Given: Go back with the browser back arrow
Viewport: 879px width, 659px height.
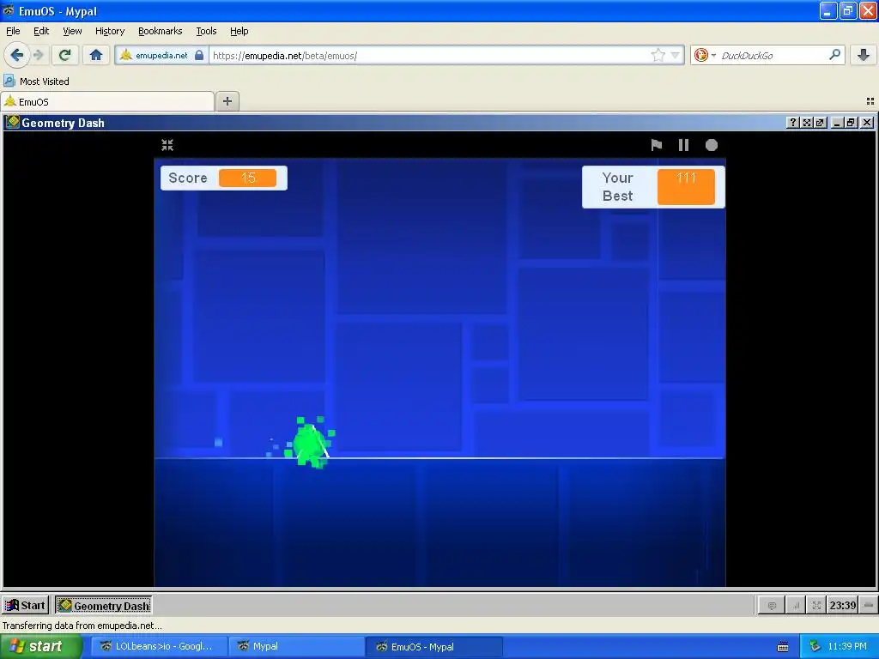Looking at the screenshot, I should (x=16, y=55).
